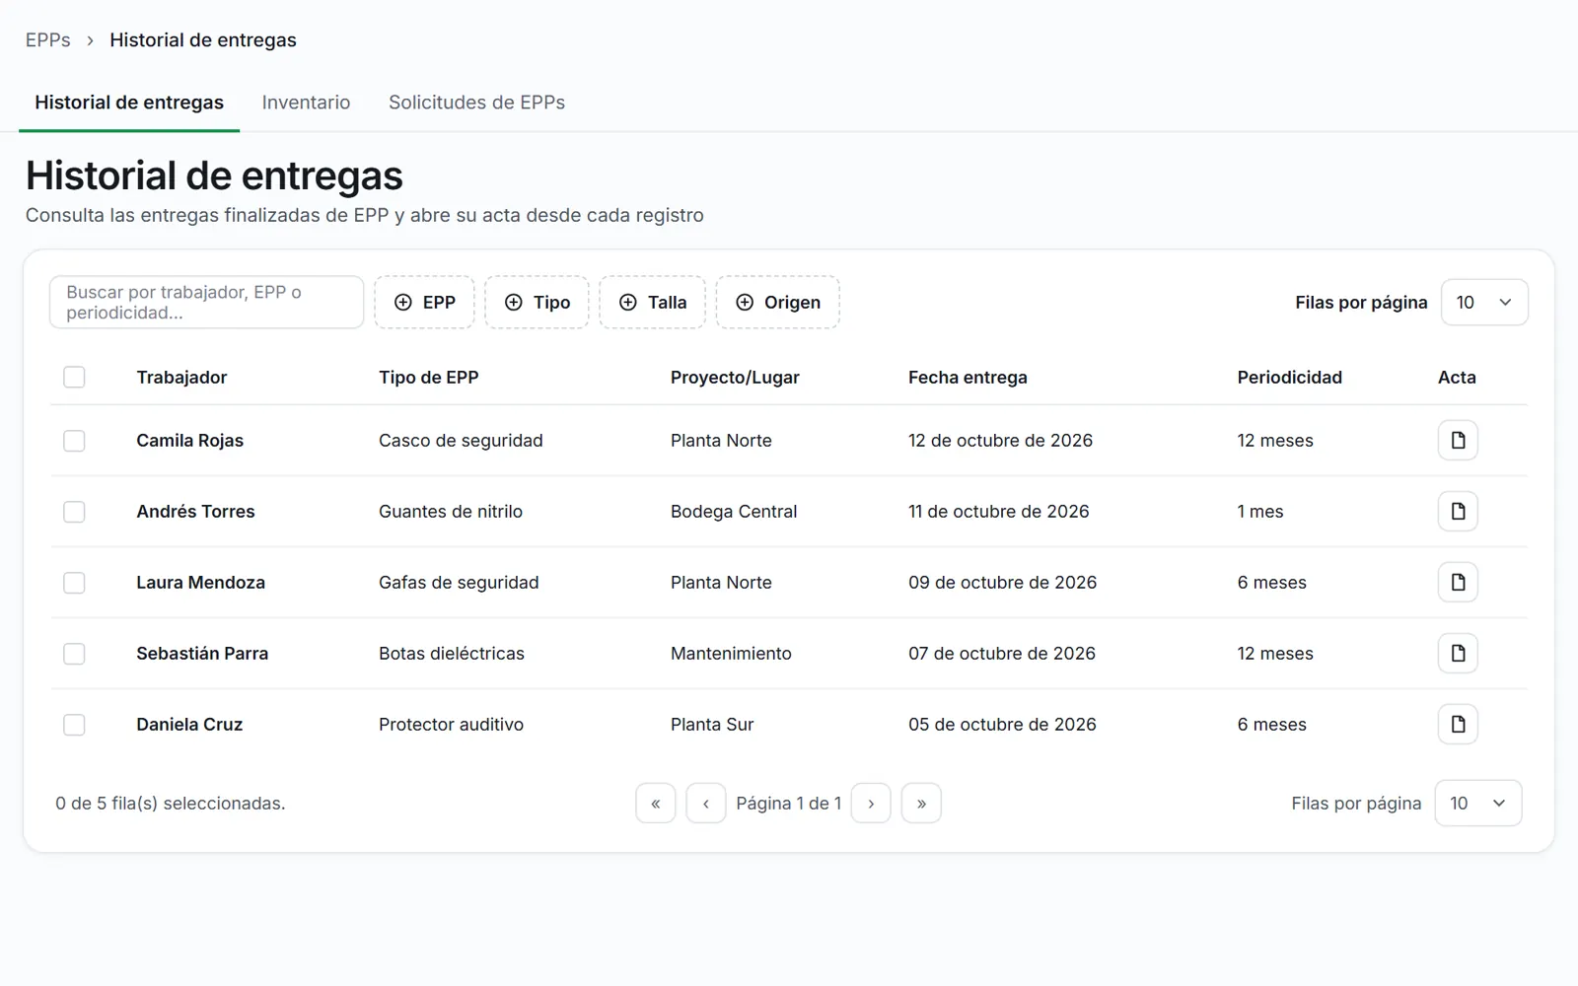
Task: Click the Tipo de EPP column header
Action: 429,377
